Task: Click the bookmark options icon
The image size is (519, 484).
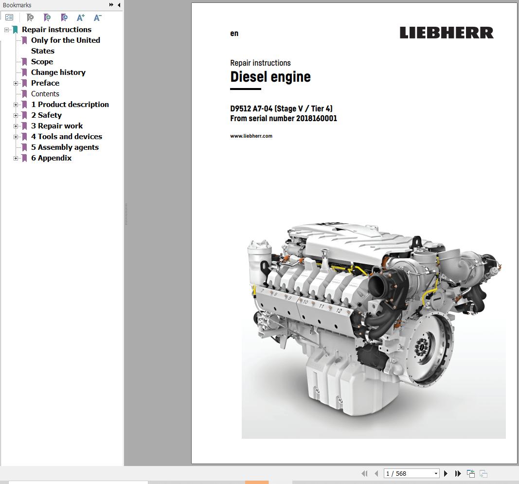Action: [x=9, y=17]
